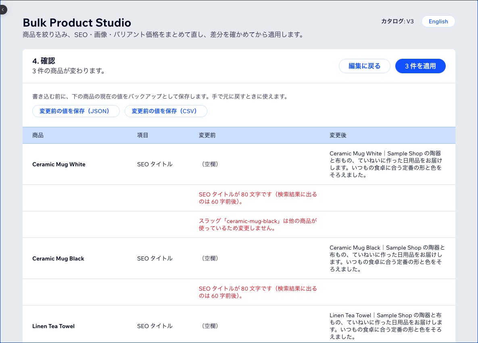Click new SEO title text for Ceramic Mug White
478x343 pixels.
[x=386, y=164]
